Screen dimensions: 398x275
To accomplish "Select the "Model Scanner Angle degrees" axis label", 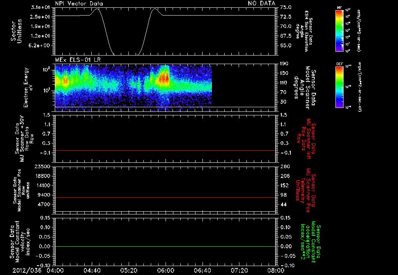I will pos(305,88).
